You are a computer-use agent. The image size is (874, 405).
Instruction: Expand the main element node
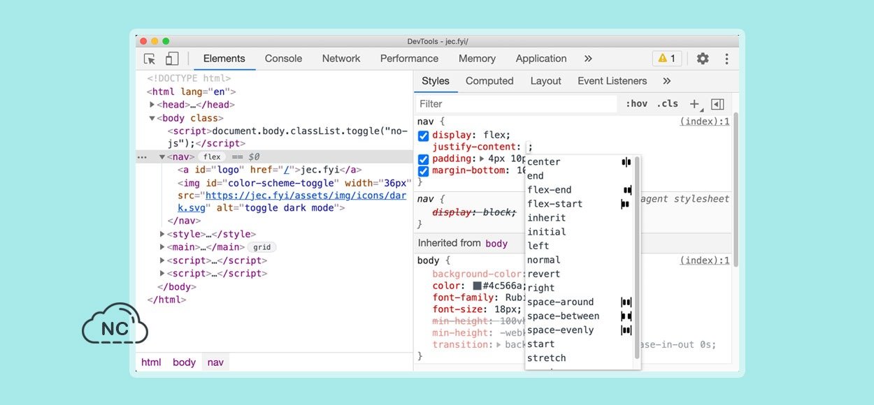162,247
